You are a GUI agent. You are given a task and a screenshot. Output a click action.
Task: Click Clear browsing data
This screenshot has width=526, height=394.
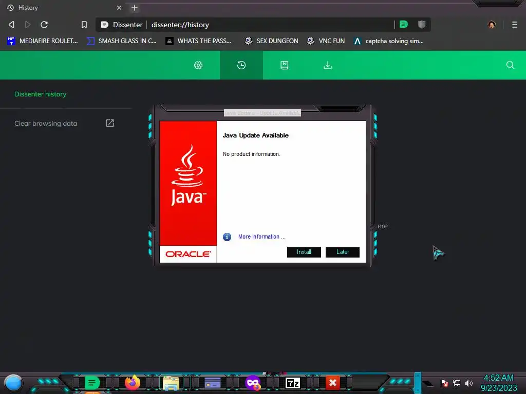point(46,123)
